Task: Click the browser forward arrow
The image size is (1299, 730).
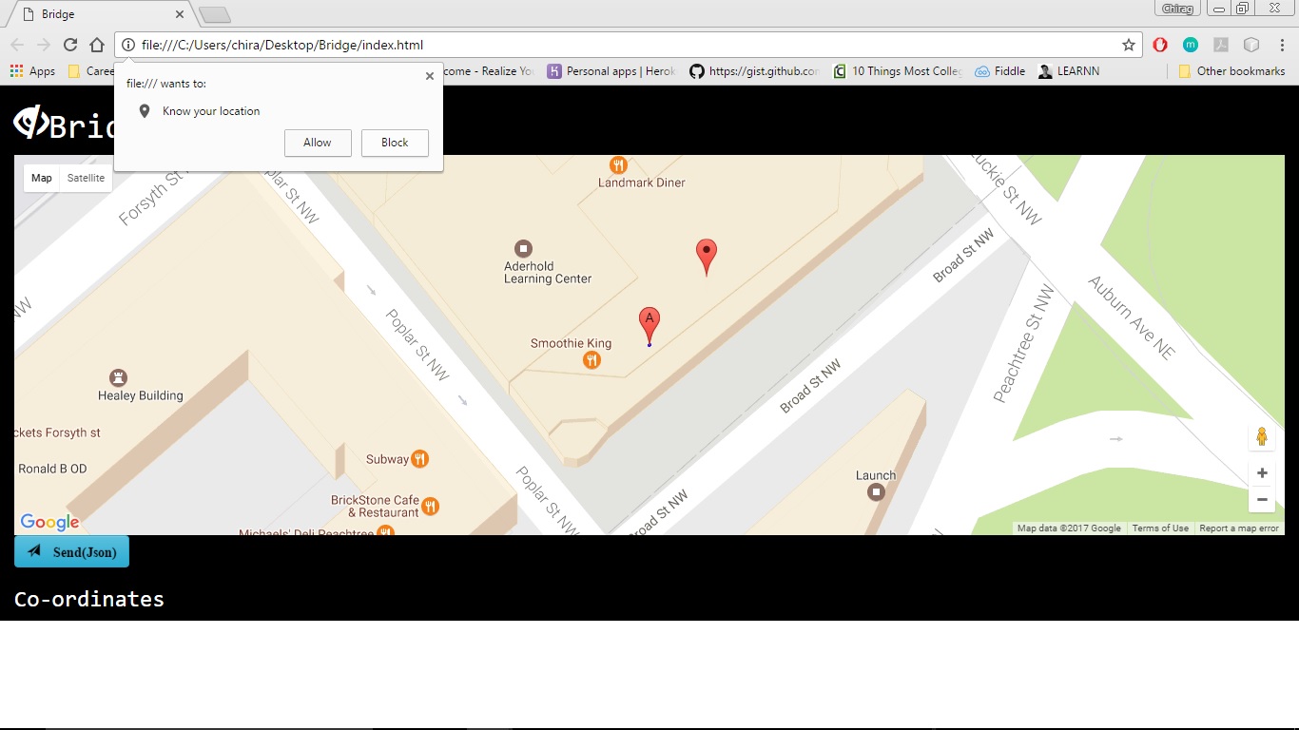Action: 44,45
